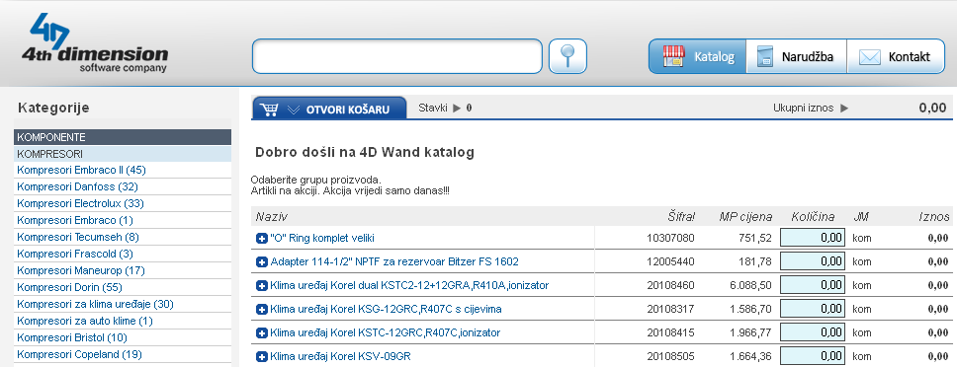This screenshot has height=367, width=957.
Task: Click the Stavki item count label
Action: coord(432,109)
